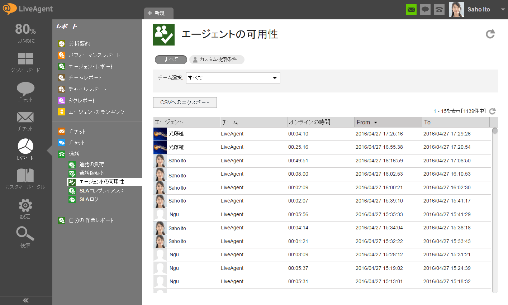
Task: Click the Saho Ito avatar in header
Action: click(456, 9)
